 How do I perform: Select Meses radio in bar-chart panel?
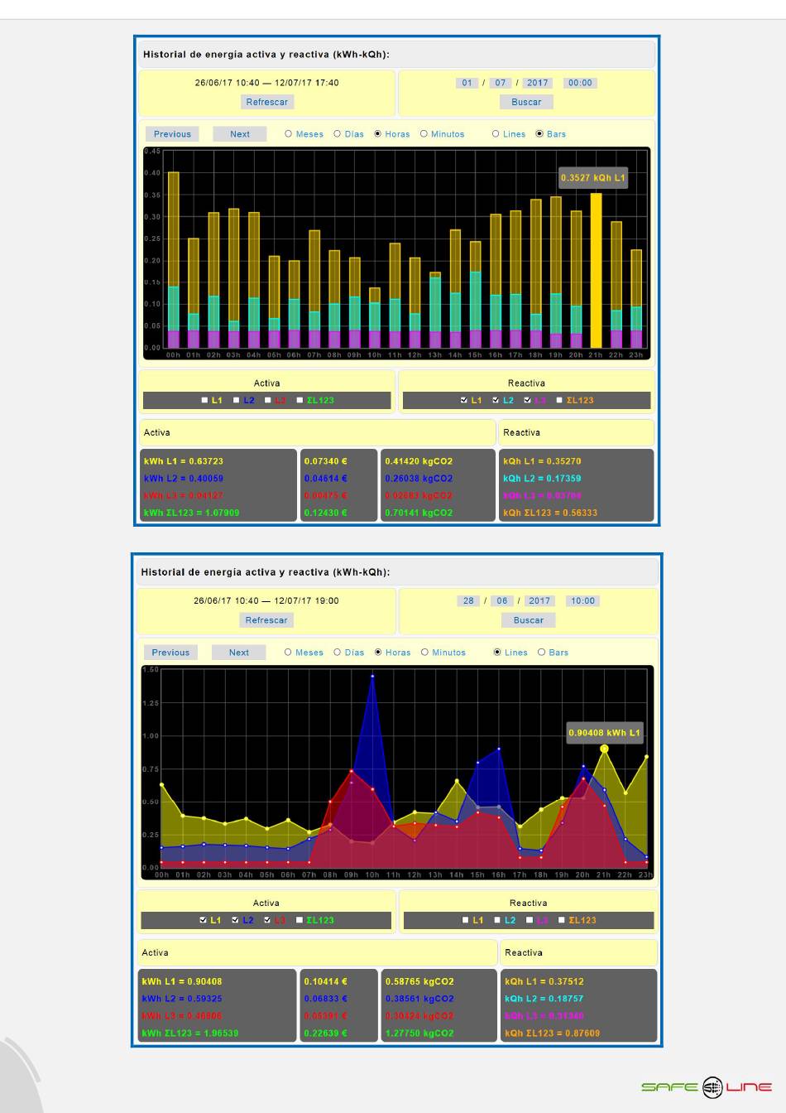(289, 134)
